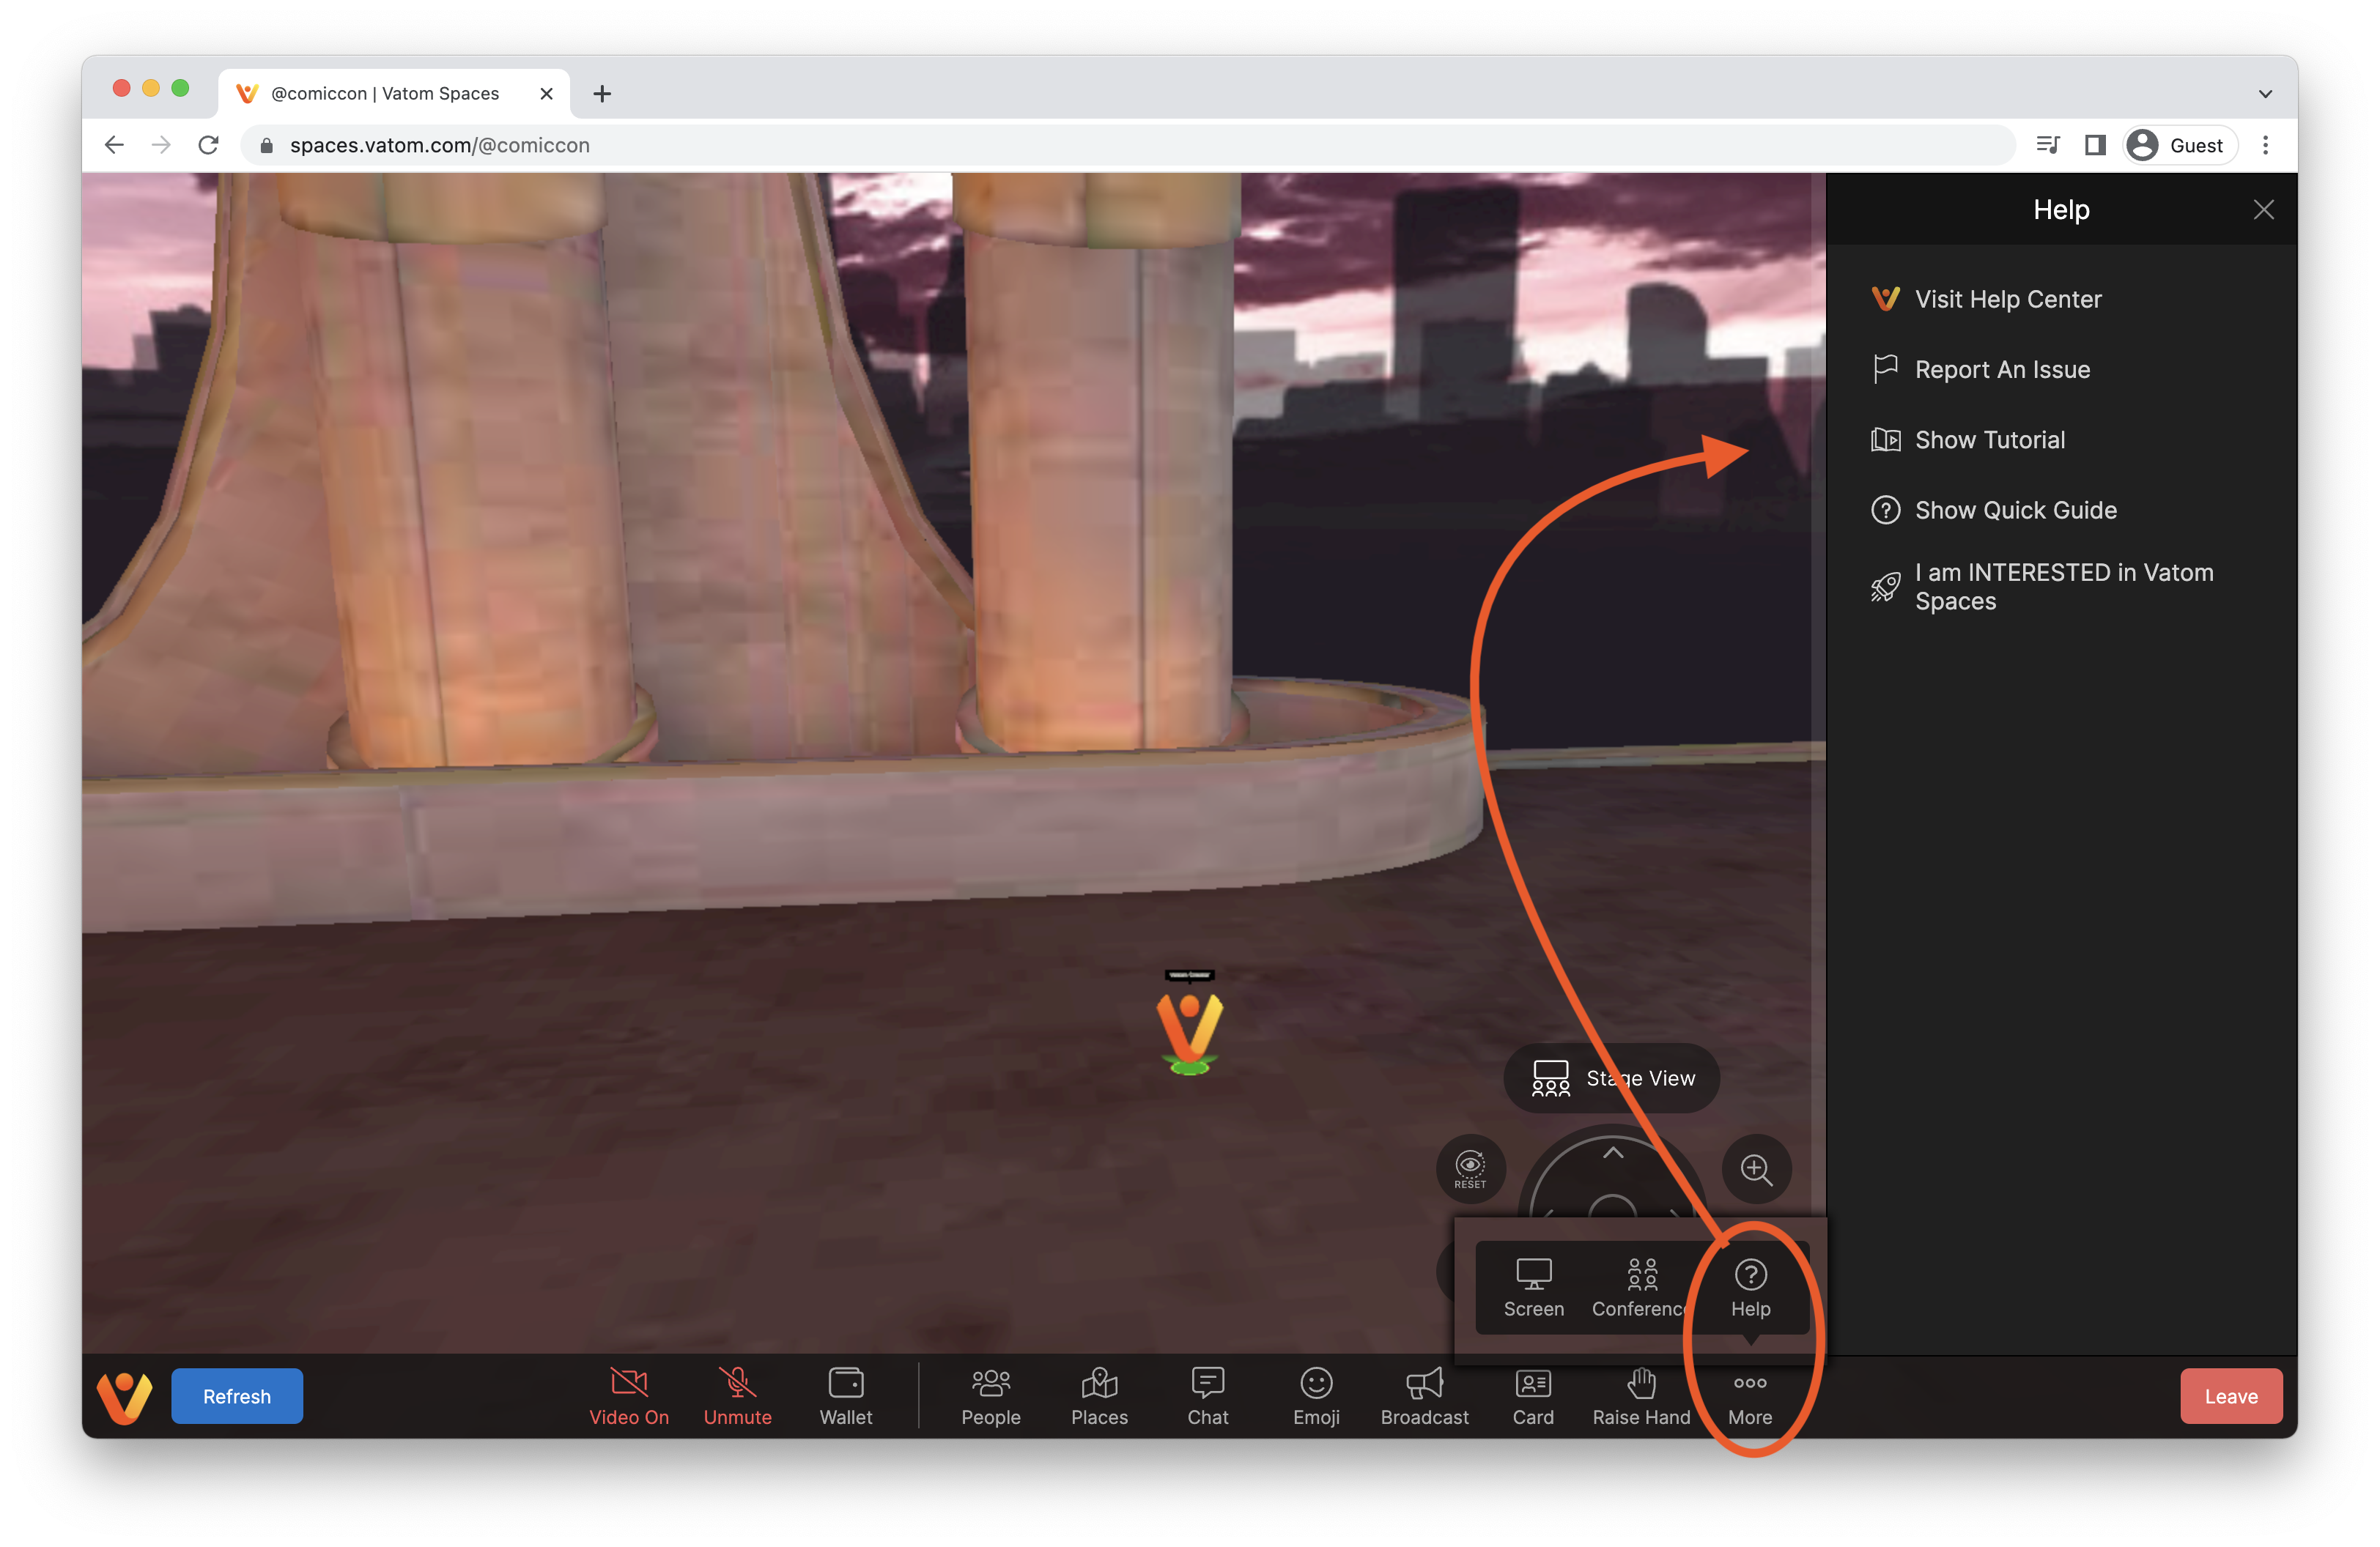Image resolution: width=2380 pixels, height=1547 pixels.
Task: Close the @comiccon browser tab
Action: pos(546,93)
